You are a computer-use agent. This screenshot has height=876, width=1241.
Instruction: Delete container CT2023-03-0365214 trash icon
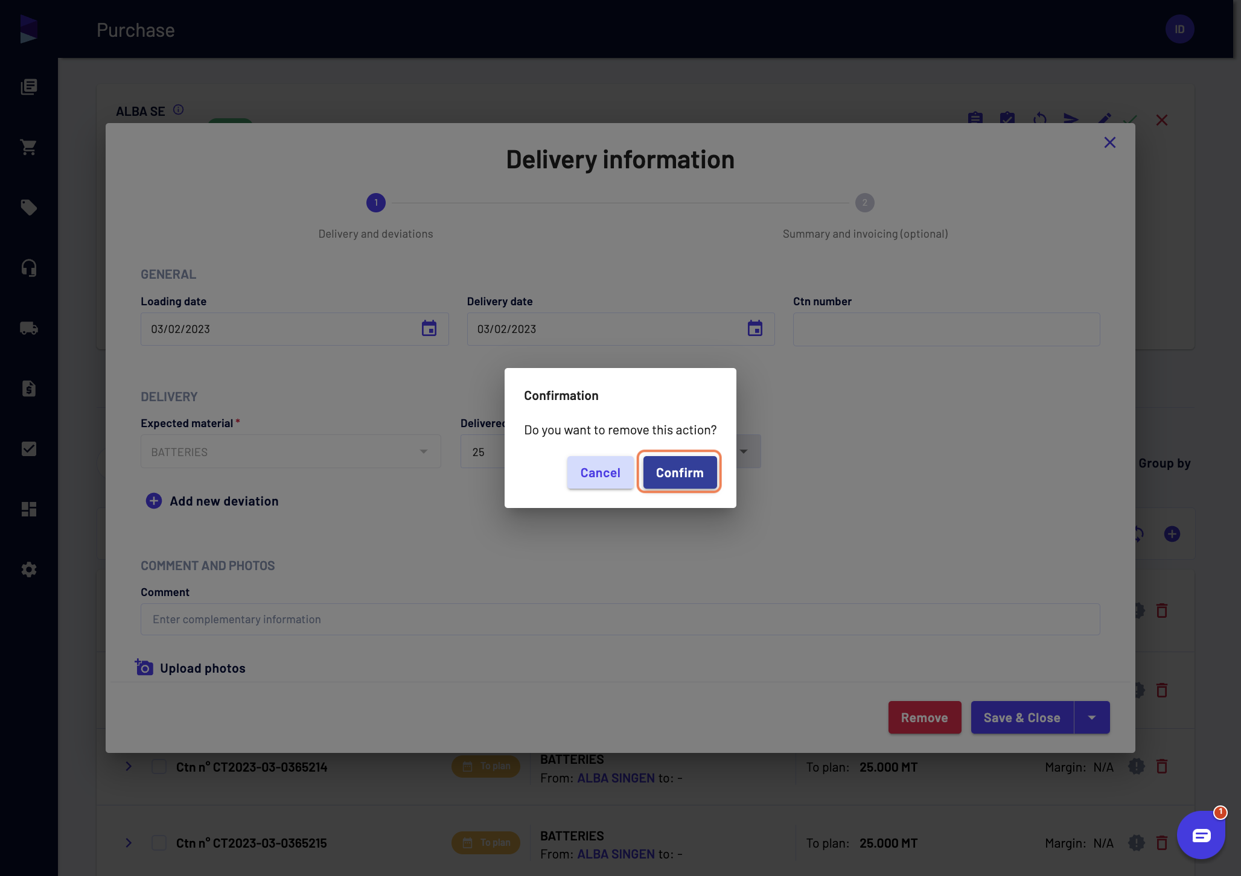tap(1161, 766)
